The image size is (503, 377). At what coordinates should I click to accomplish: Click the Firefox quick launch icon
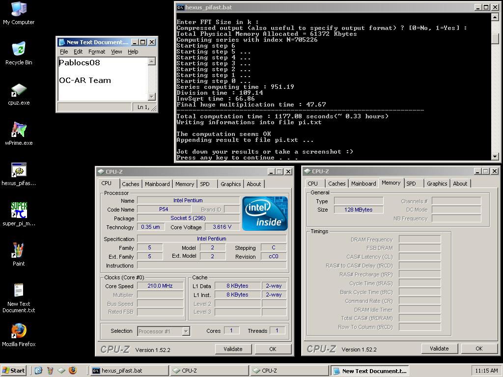tap(73, 371)
